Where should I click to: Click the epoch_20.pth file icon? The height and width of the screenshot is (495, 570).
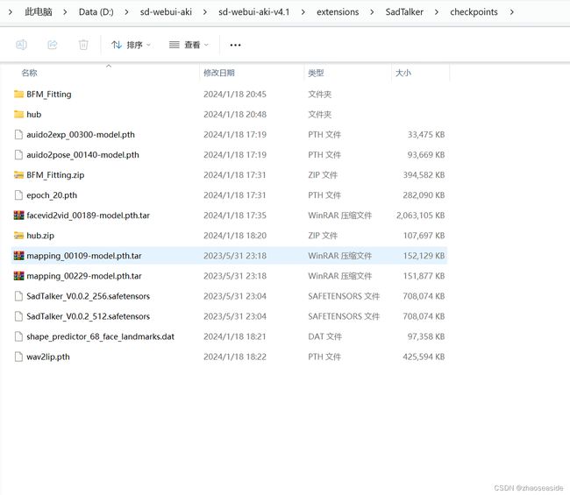(x=18, y=195)
